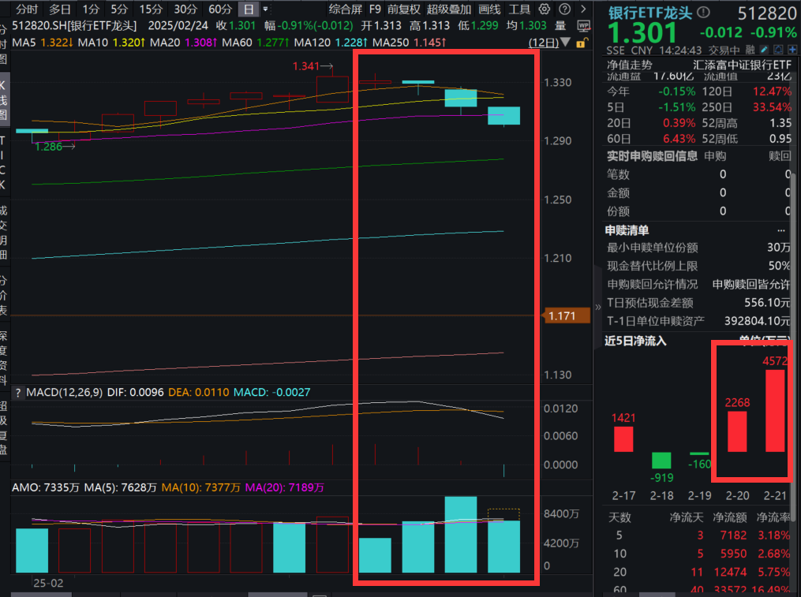Click 汇添富中证银行ETF fund name
801x597 pixels.
(743, 65)
